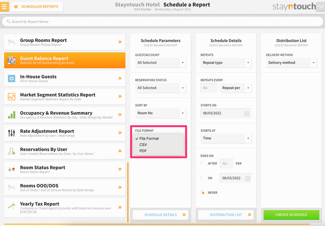Click double chevron on In-House Guests
325x226 pixels.
(120, 78)
